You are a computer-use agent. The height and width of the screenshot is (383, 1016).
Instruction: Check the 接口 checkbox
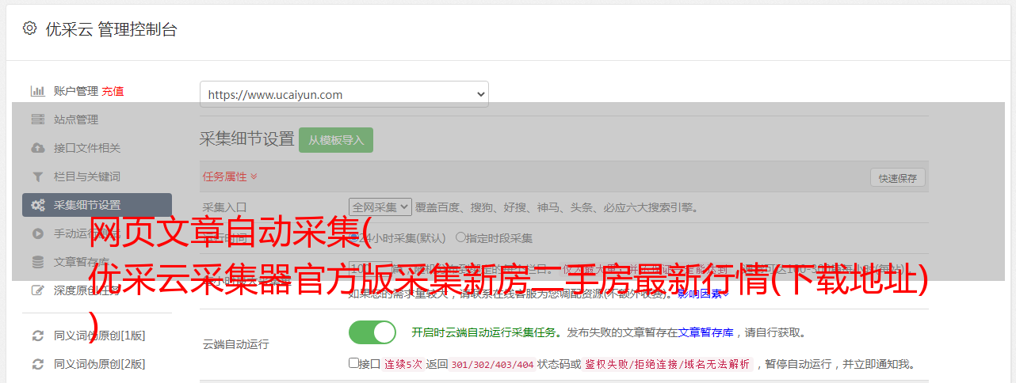click(x=353, y=363)
